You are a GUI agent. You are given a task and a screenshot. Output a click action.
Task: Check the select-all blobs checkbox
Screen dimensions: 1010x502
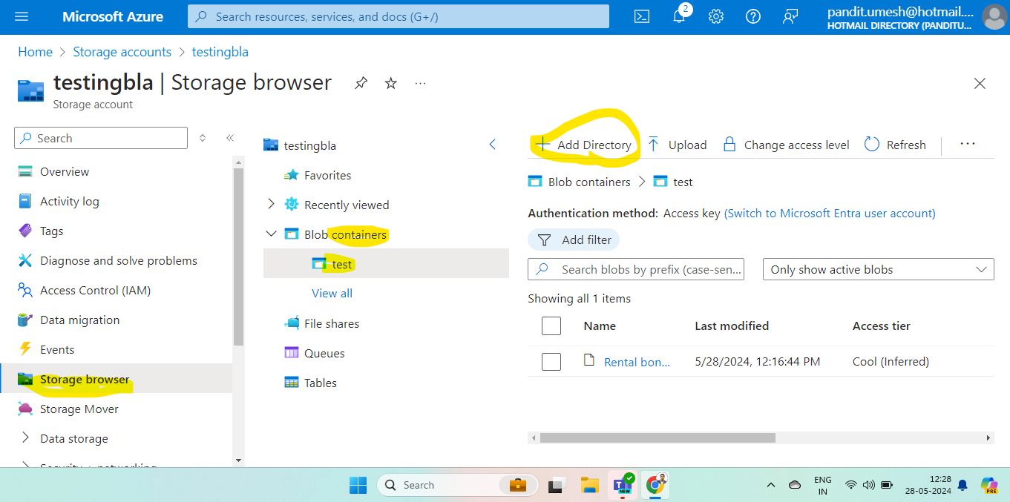pyautogui.click(x=551, y=326)
